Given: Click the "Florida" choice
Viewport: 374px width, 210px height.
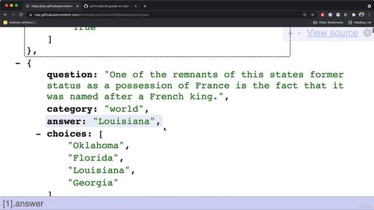Looking at the screenshot, I should [x=93, y=158].
